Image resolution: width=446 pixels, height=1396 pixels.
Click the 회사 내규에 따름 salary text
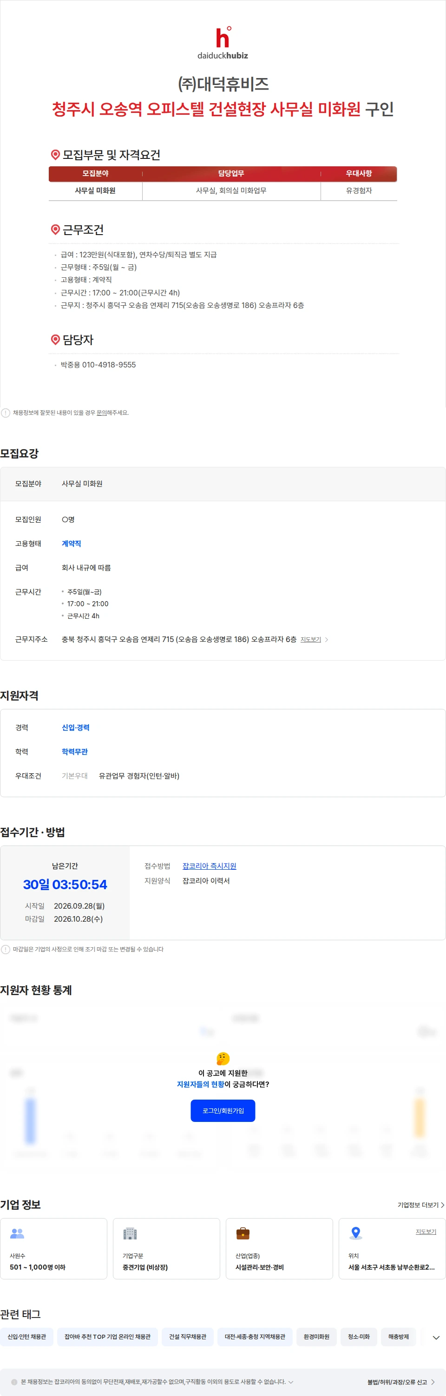pos(86,568)
